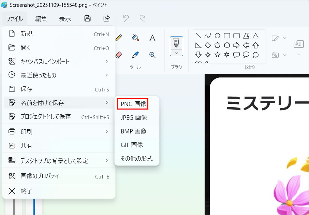Open the 編集 menu
The width and height of the screenshot is (309, 215).
(x=41, y=19)
